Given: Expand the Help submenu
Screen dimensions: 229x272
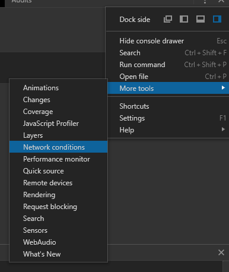Looking at the screenshot, I should [x=168, y=130].
